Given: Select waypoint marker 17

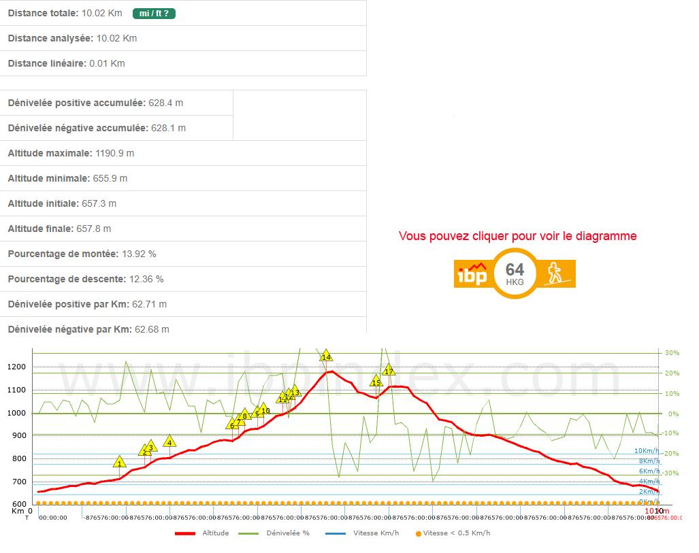Looking at the screenshot, I should [x=389, y=371].
